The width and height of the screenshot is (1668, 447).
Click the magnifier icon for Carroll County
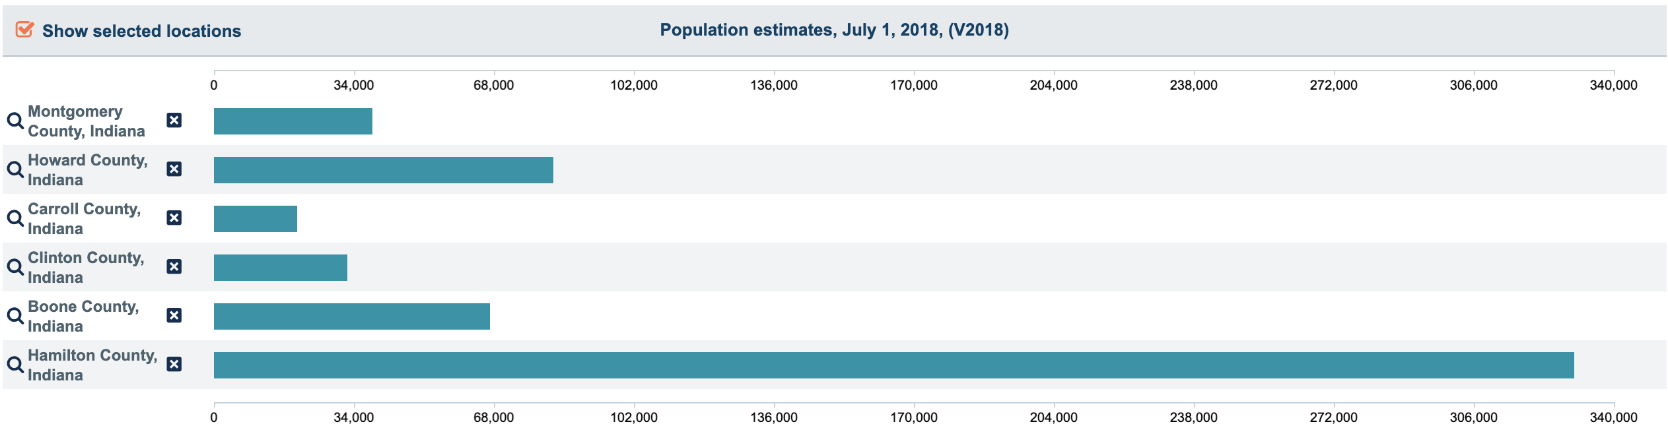[15, 218]
